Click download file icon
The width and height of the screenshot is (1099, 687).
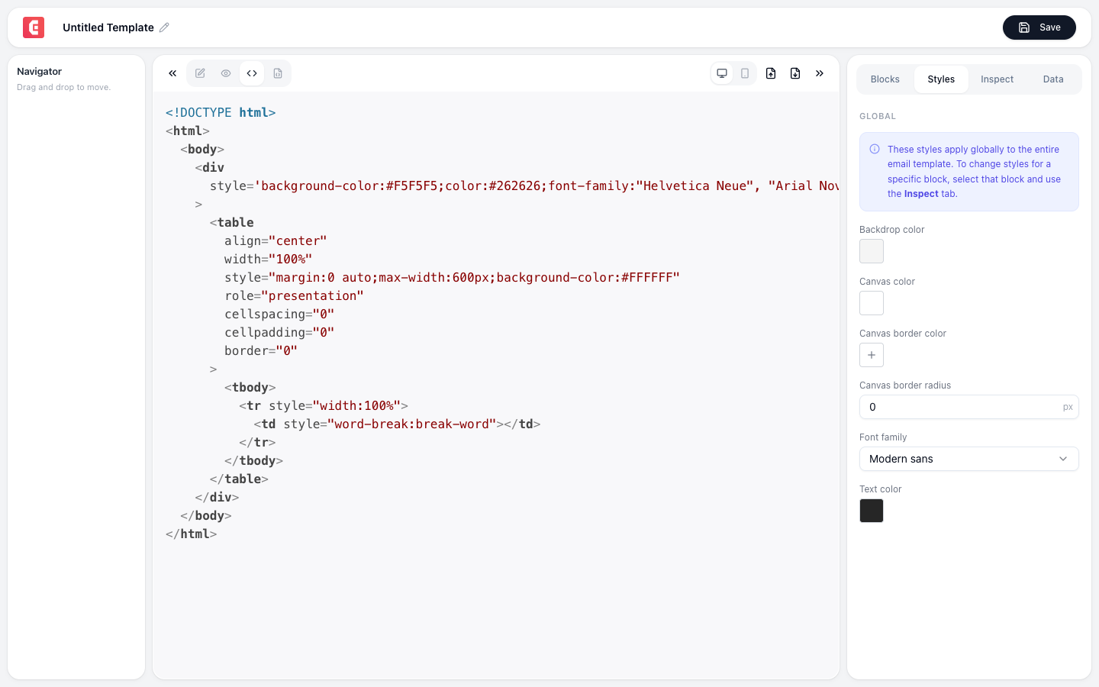click(x=795, y=73)
